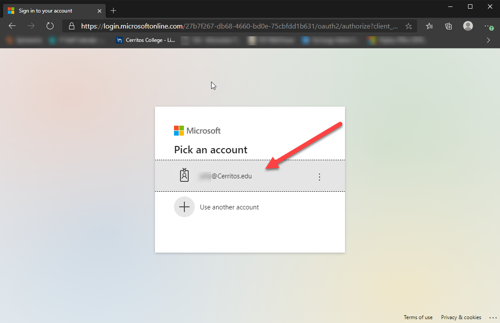Click Use another account
The height and width of the screenshot is (323, 500).
(x=250, y=207)
